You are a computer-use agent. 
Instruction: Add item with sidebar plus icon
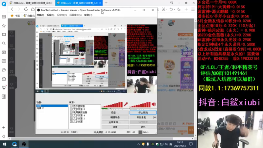(x=4, y=128)
